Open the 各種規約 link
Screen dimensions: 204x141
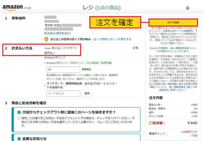pyautogui.click(x=188, y=31)
